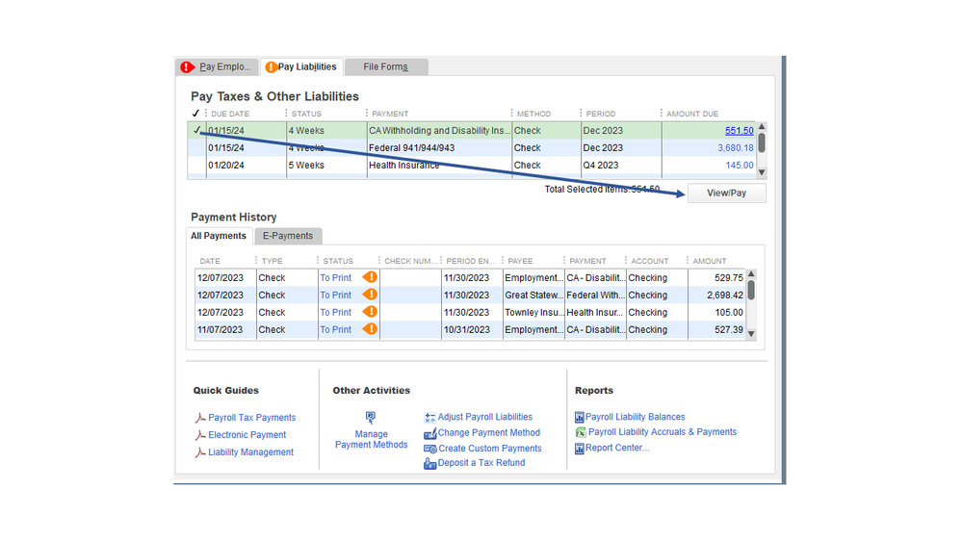Viewport: 962px width, 541px height.
Task: Open the Electronic Payment guide
Action: (247, 435)
